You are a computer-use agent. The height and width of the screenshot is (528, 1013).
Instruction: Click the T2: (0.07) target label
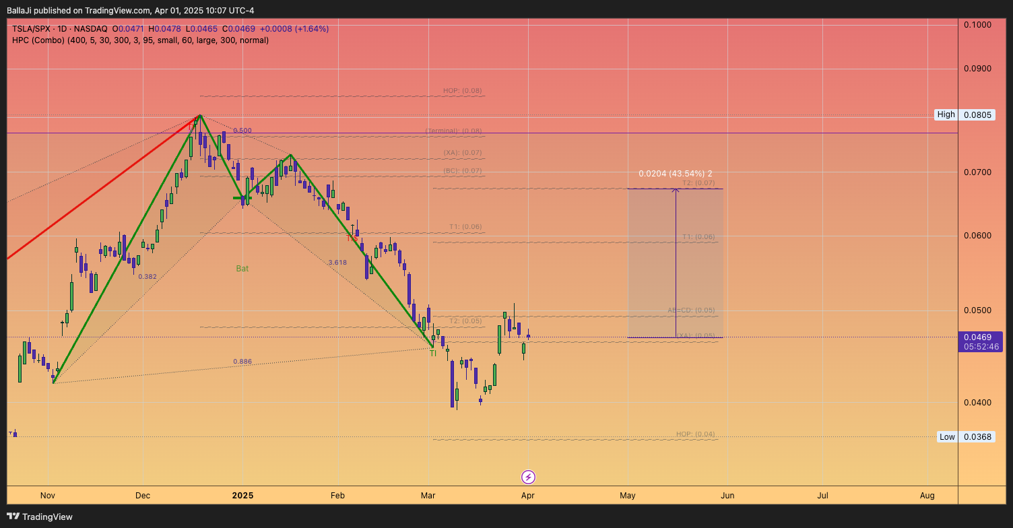click(x=698, y=183)
